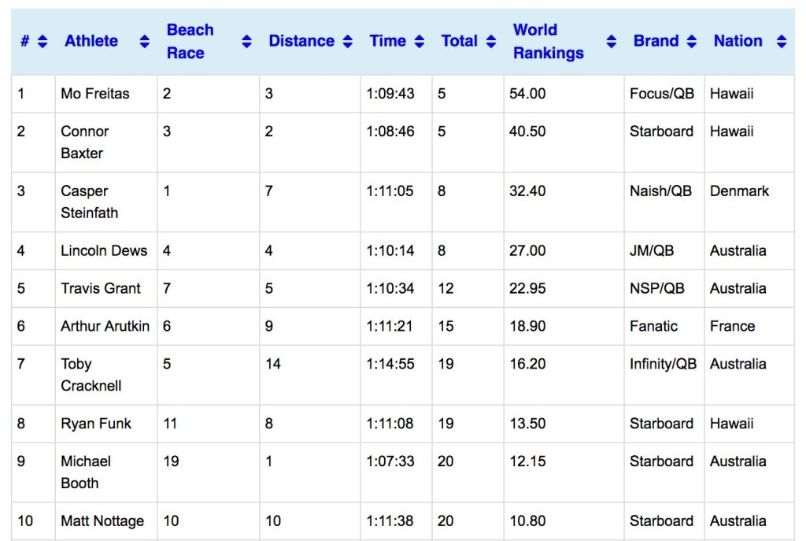Click the World Rankings sort arrows
This screenshot has width=806, height=541.
click(612, 42)
